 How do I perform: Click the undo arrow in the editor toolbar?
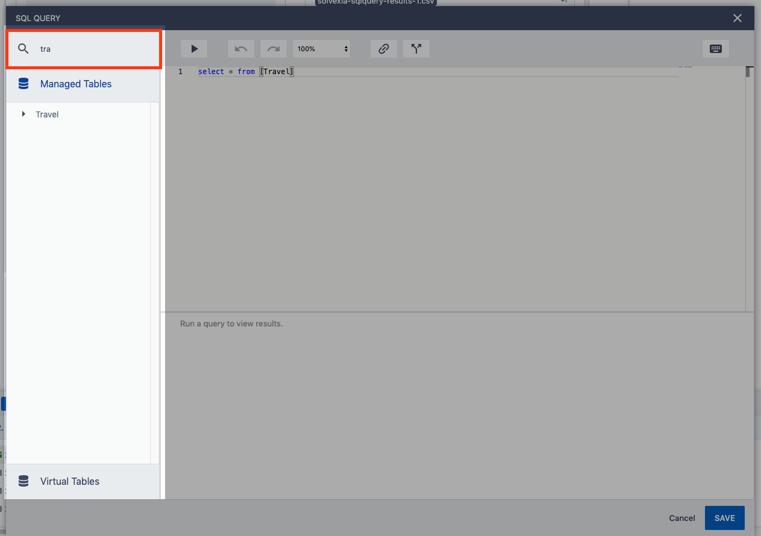pyautogui.click(x=241, y=49)
